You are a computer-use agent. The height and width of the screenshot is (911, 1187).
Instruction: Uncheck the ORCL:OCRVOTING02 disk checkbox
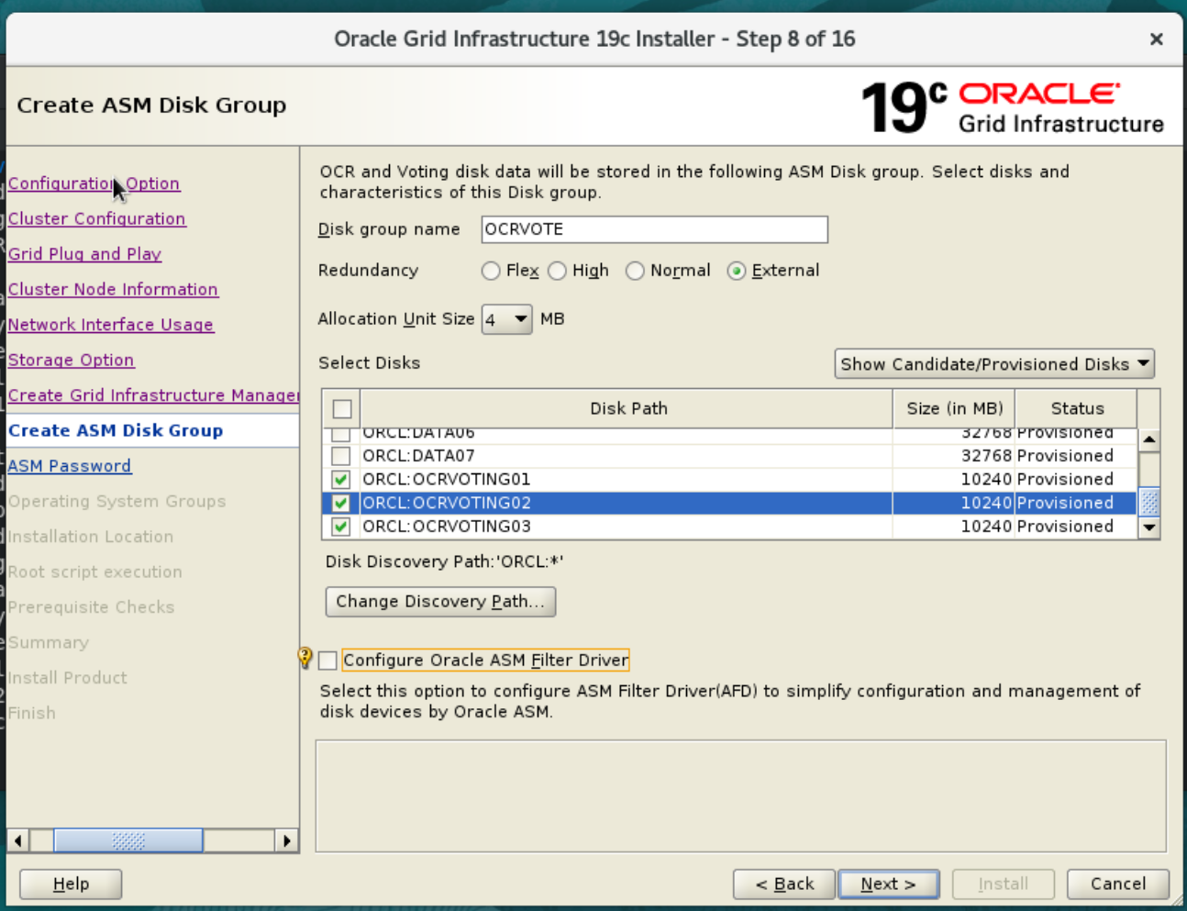(341, 503)
